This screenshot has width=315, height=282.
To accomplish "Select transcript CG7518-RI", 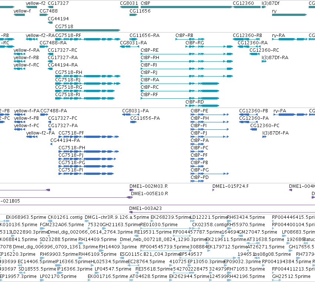I will [x=85, y=98].
